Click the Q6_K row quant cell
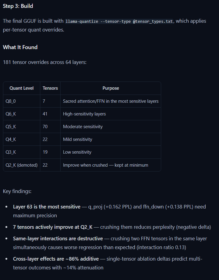 coord(22,114)
